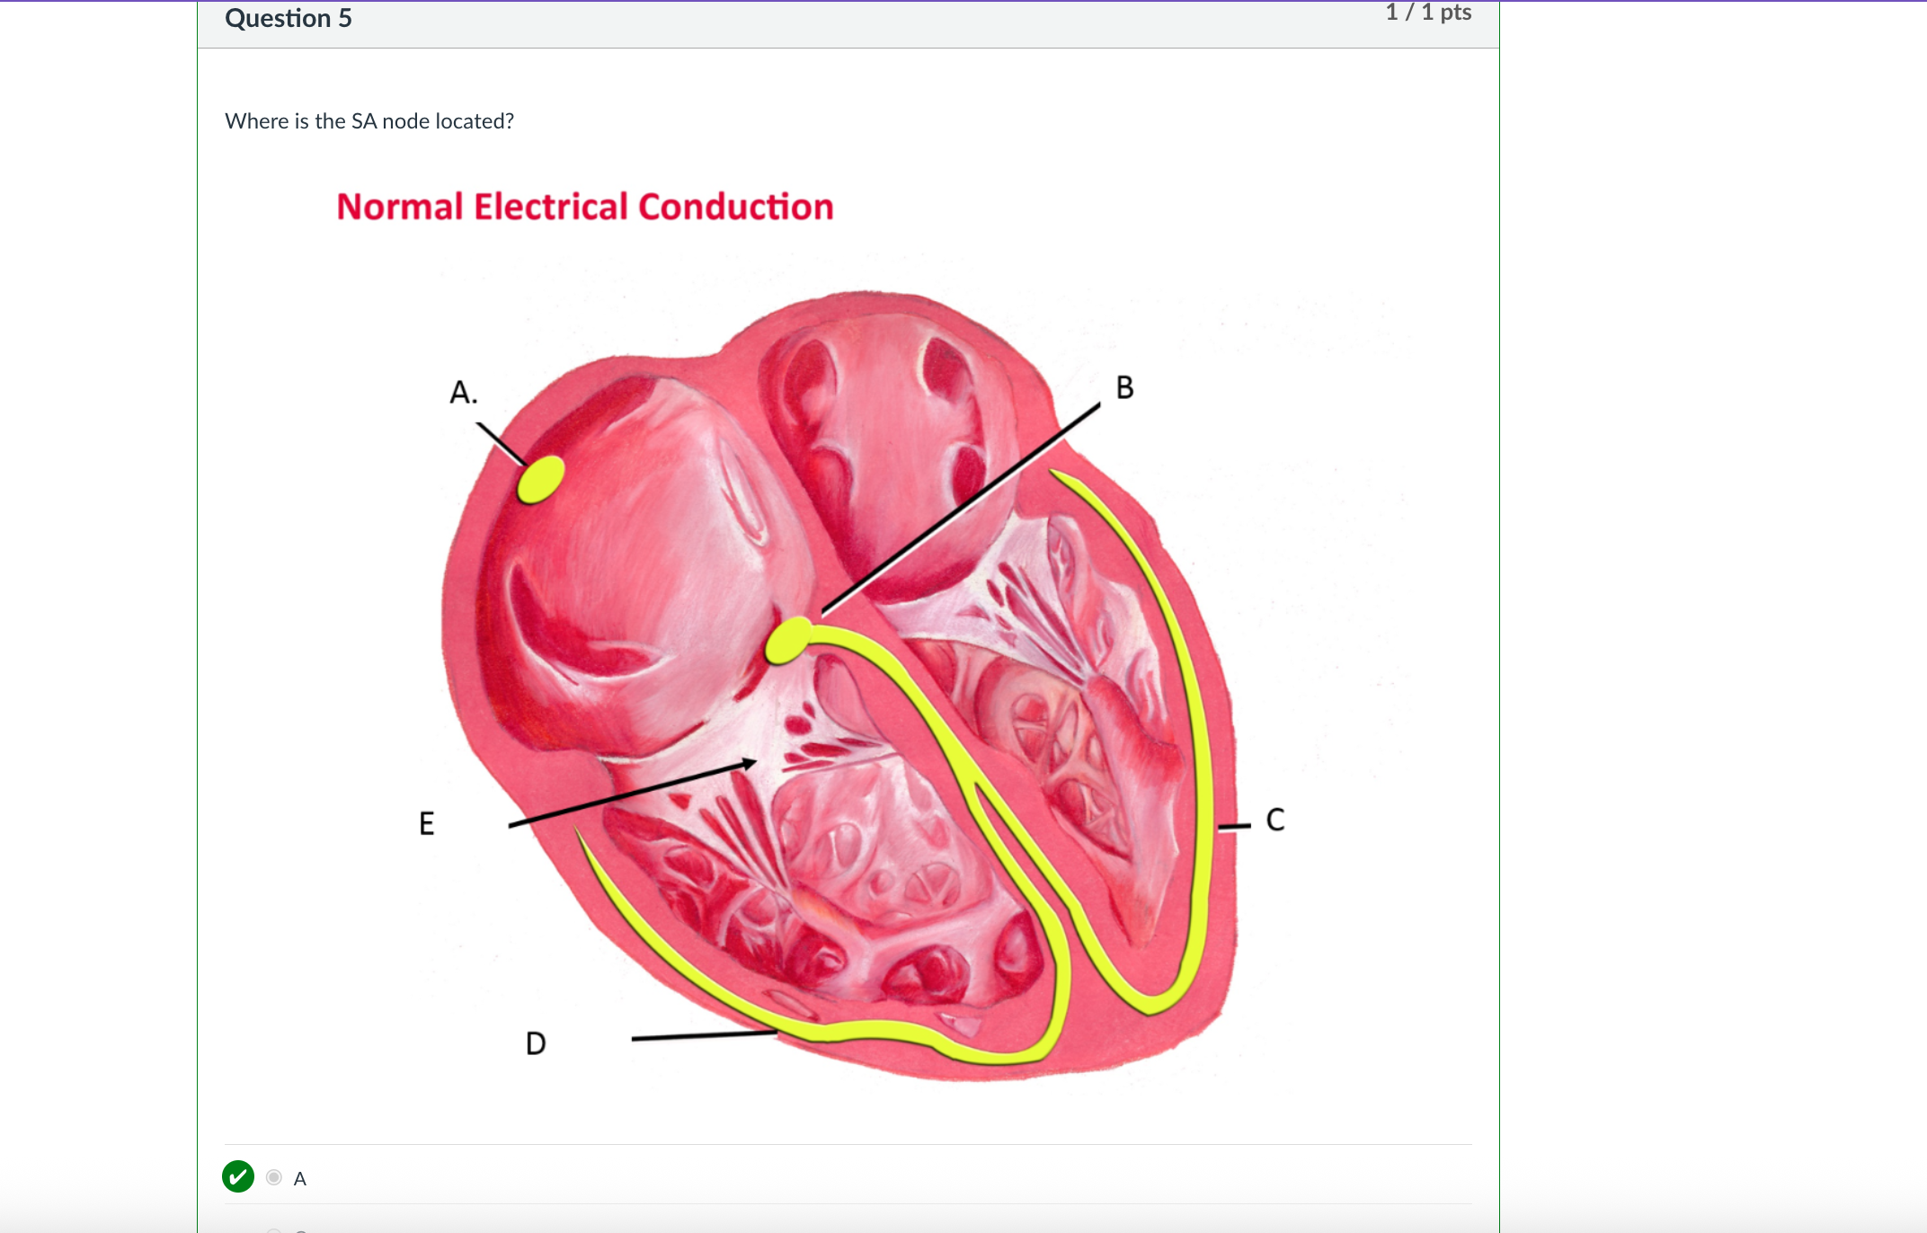Click the green vertical border on right edge

(1499, 616)
